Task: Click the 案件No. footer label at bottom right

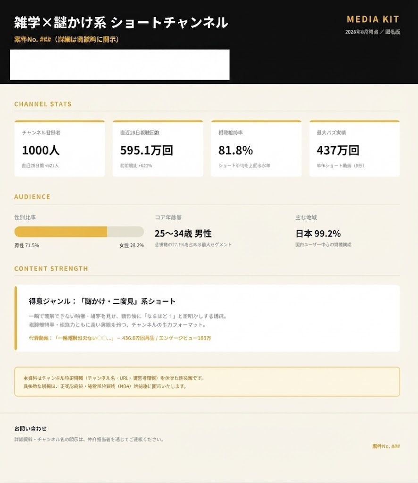Action: [x=386, y=446]
